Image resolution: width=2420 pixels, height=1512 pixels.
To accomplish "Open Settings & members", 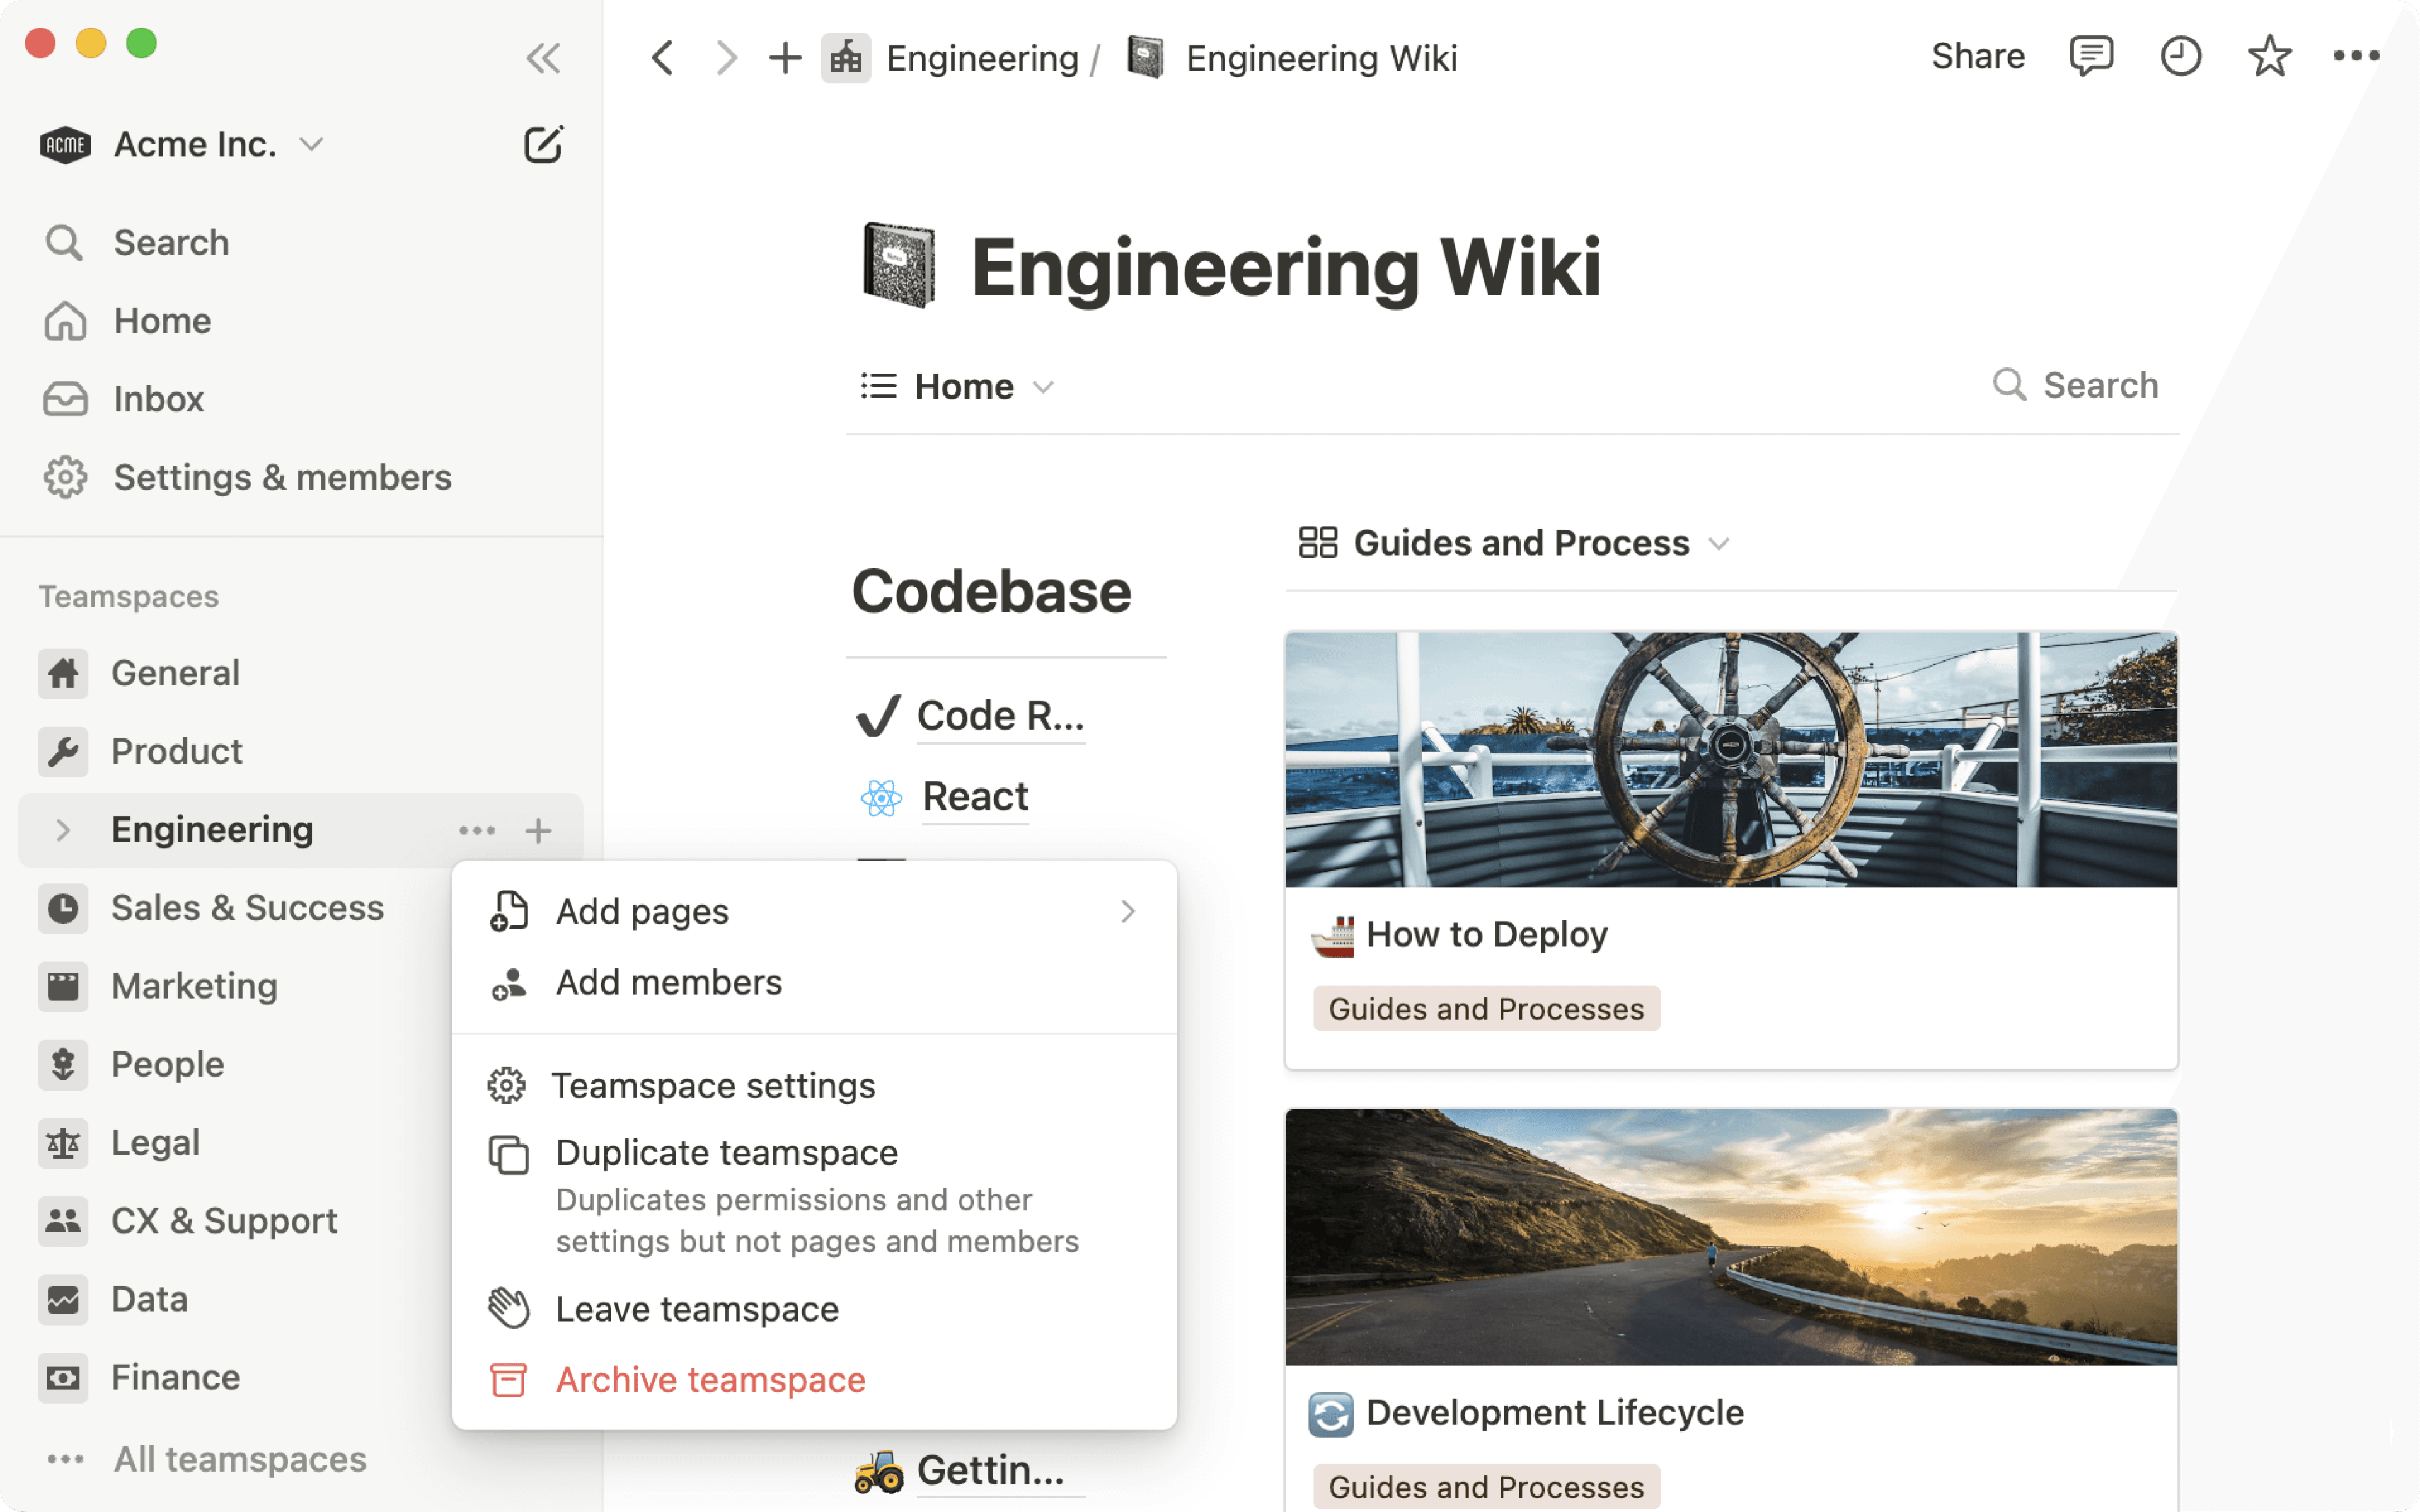I will coord(282,477).
